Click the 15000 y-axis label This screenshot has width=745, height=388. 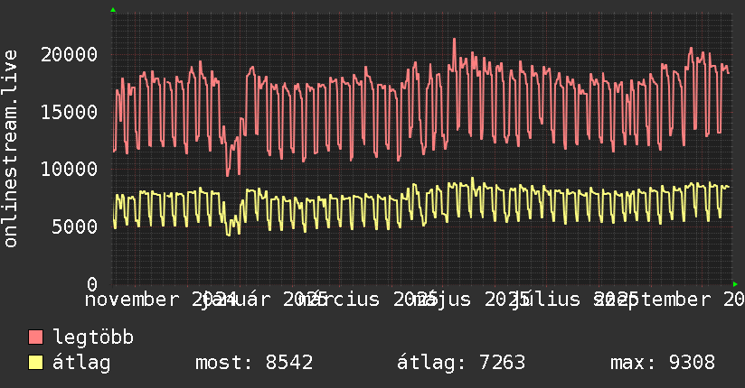click(x=69, y=113)
